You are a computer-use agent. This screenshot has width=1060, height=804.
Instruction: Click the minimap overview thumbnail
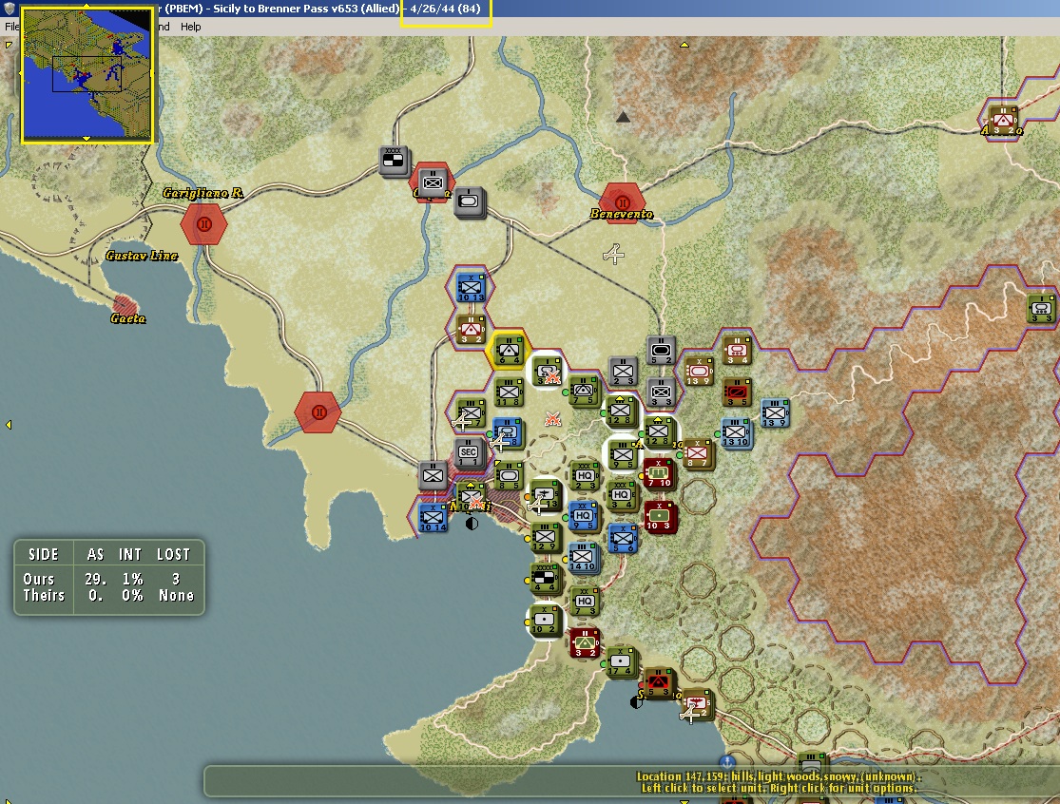(x=87, y=74)
